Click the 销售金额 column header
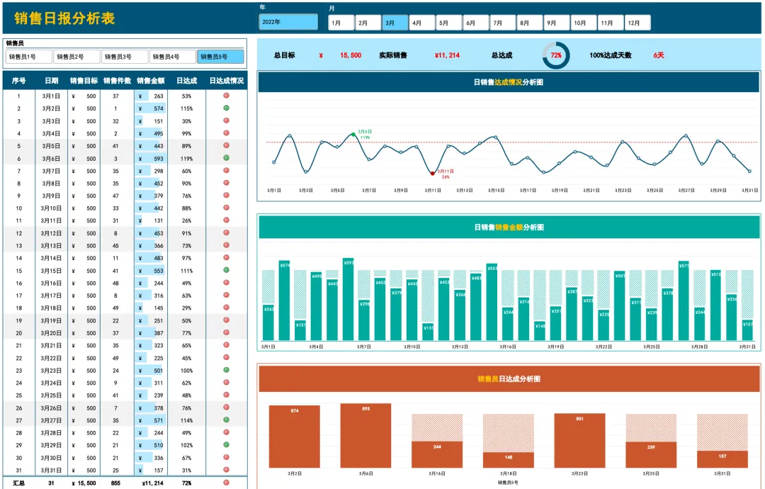The image size is (765, 489). pos(151,81)
